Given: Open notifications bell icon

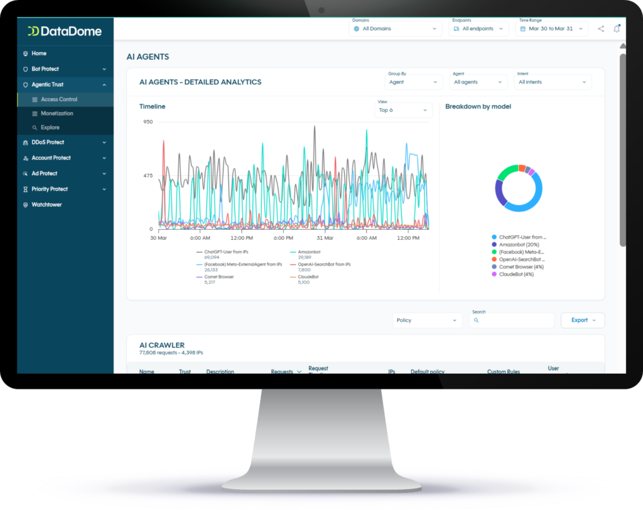Looking at the screenshot, I should (x=617, y=29).
